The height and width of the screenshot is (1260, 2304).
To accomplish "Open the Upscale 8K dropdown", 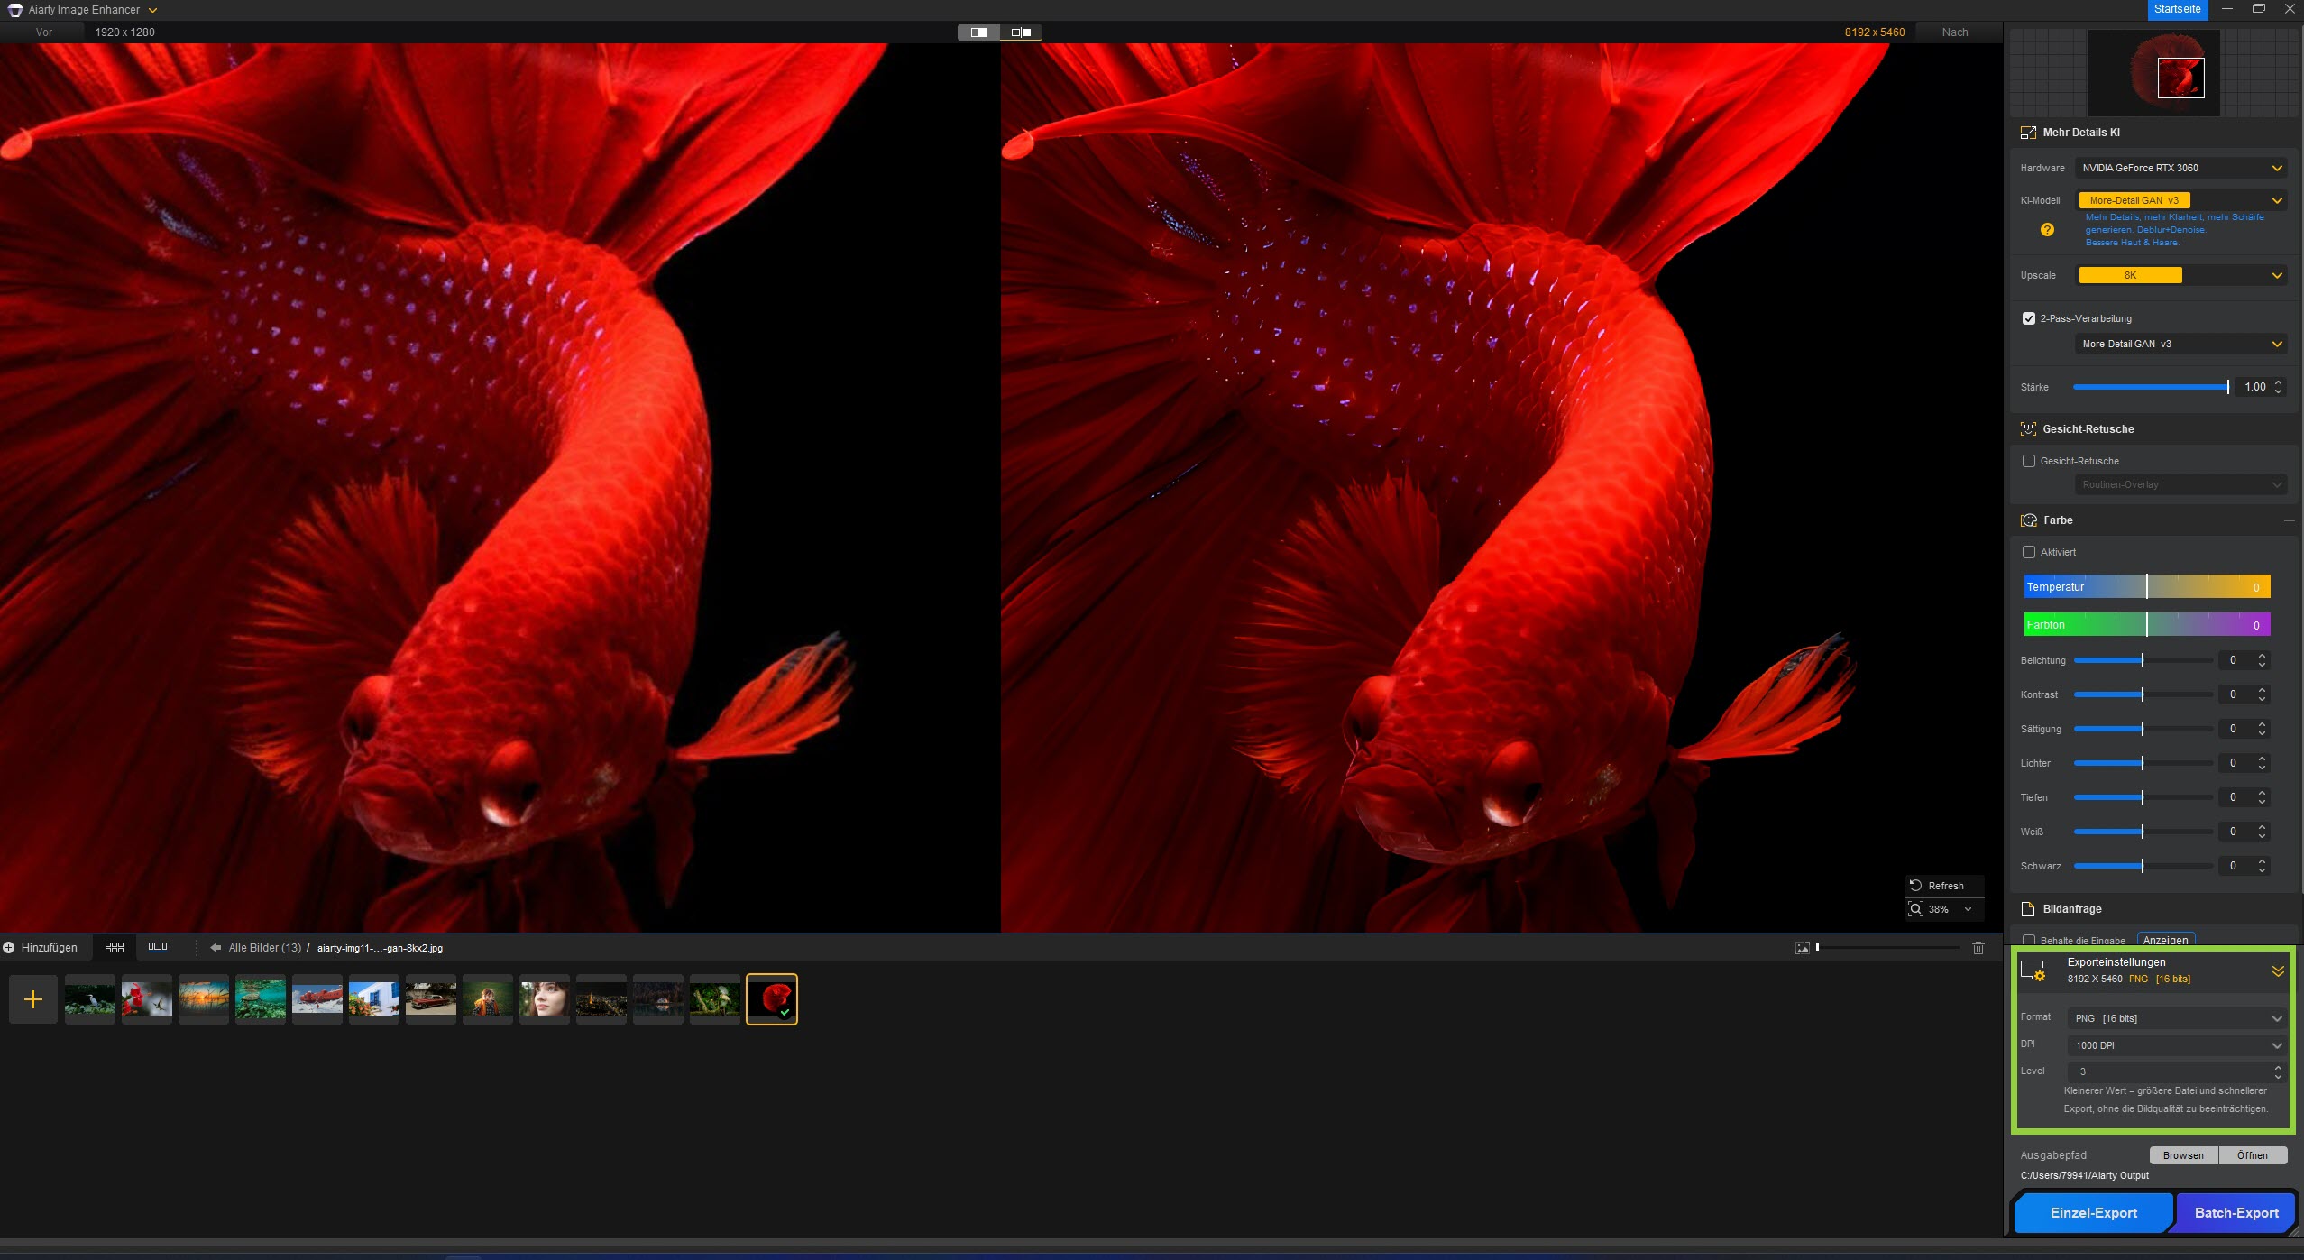I will click(2180, 275).
